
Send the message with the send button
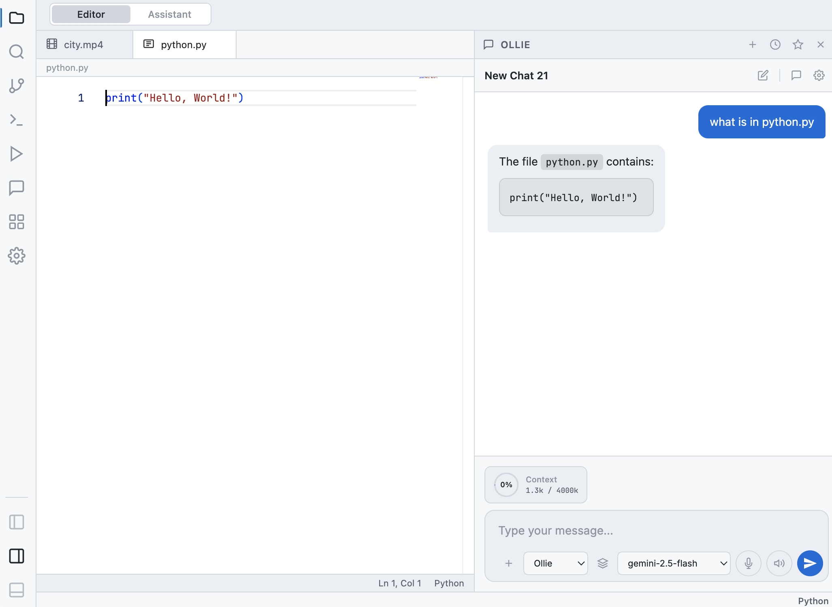(x=810, y=563)
